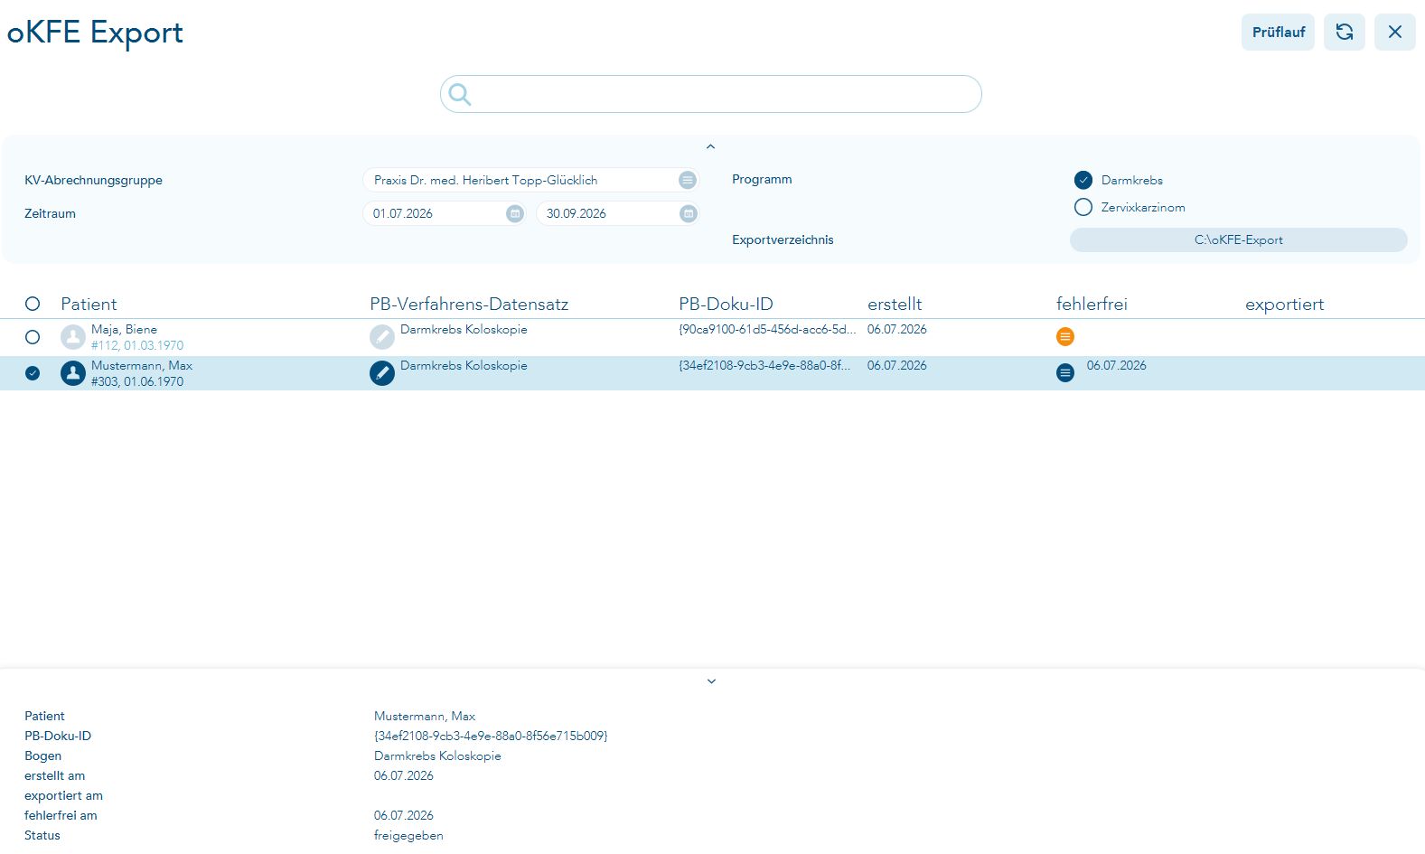Click the Bogen value Darmkrebs Koloskopie in details

(437, 755)
